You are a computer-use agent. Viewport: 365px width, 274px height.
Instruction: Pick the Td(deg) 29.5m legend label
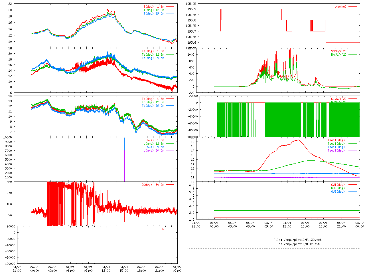click(x=153, y=106)
